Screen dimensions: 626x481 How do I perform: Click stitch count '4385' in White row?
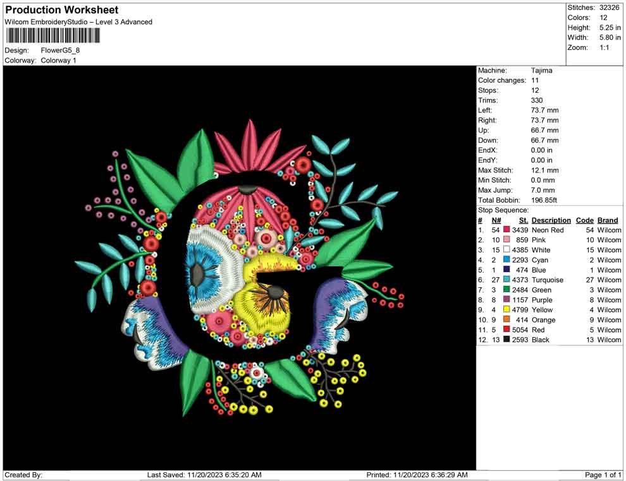(520, 250)
